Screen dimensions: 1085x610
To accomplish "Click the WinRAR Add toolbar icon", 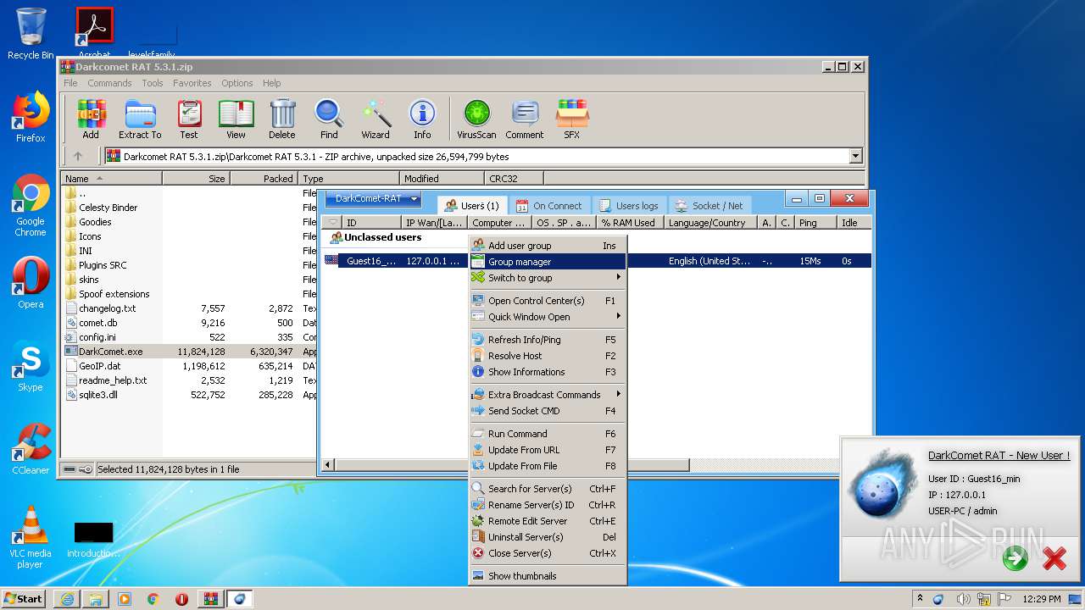I will [x=91, y=119].
